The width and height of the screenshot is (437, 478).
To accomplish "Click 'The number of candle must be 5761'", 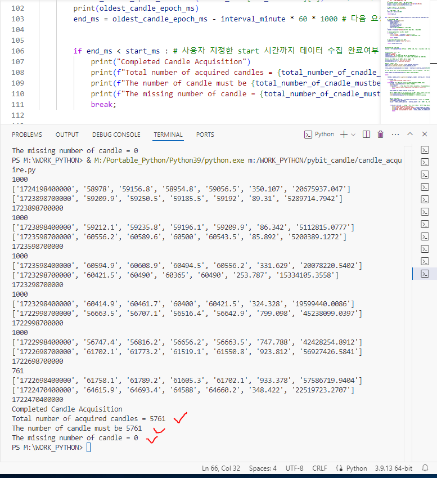I will click(76, 428).
